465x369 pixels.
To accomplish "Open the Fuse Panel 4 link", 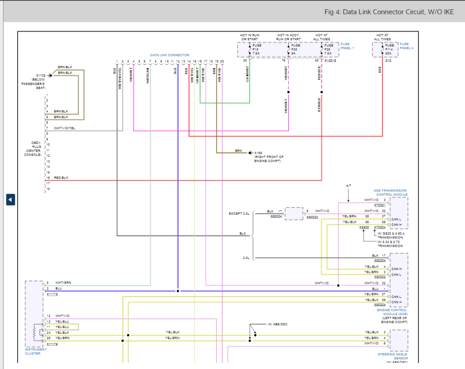I will point(406,46).
